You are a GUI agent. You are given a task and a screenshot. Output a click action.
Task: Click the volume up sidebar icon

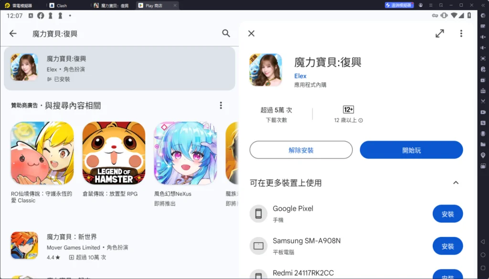(x=483, y=37)
